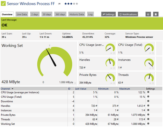Viewport: 163px width, 127px height.
Task: Click the pin icon in the Threads gauge tile
Action: 150,83
